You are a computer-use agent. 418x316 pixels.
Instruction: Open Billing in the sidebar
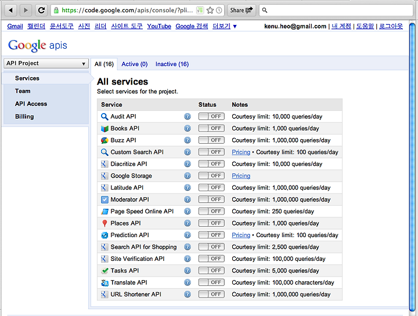click(x=24, y=117)
